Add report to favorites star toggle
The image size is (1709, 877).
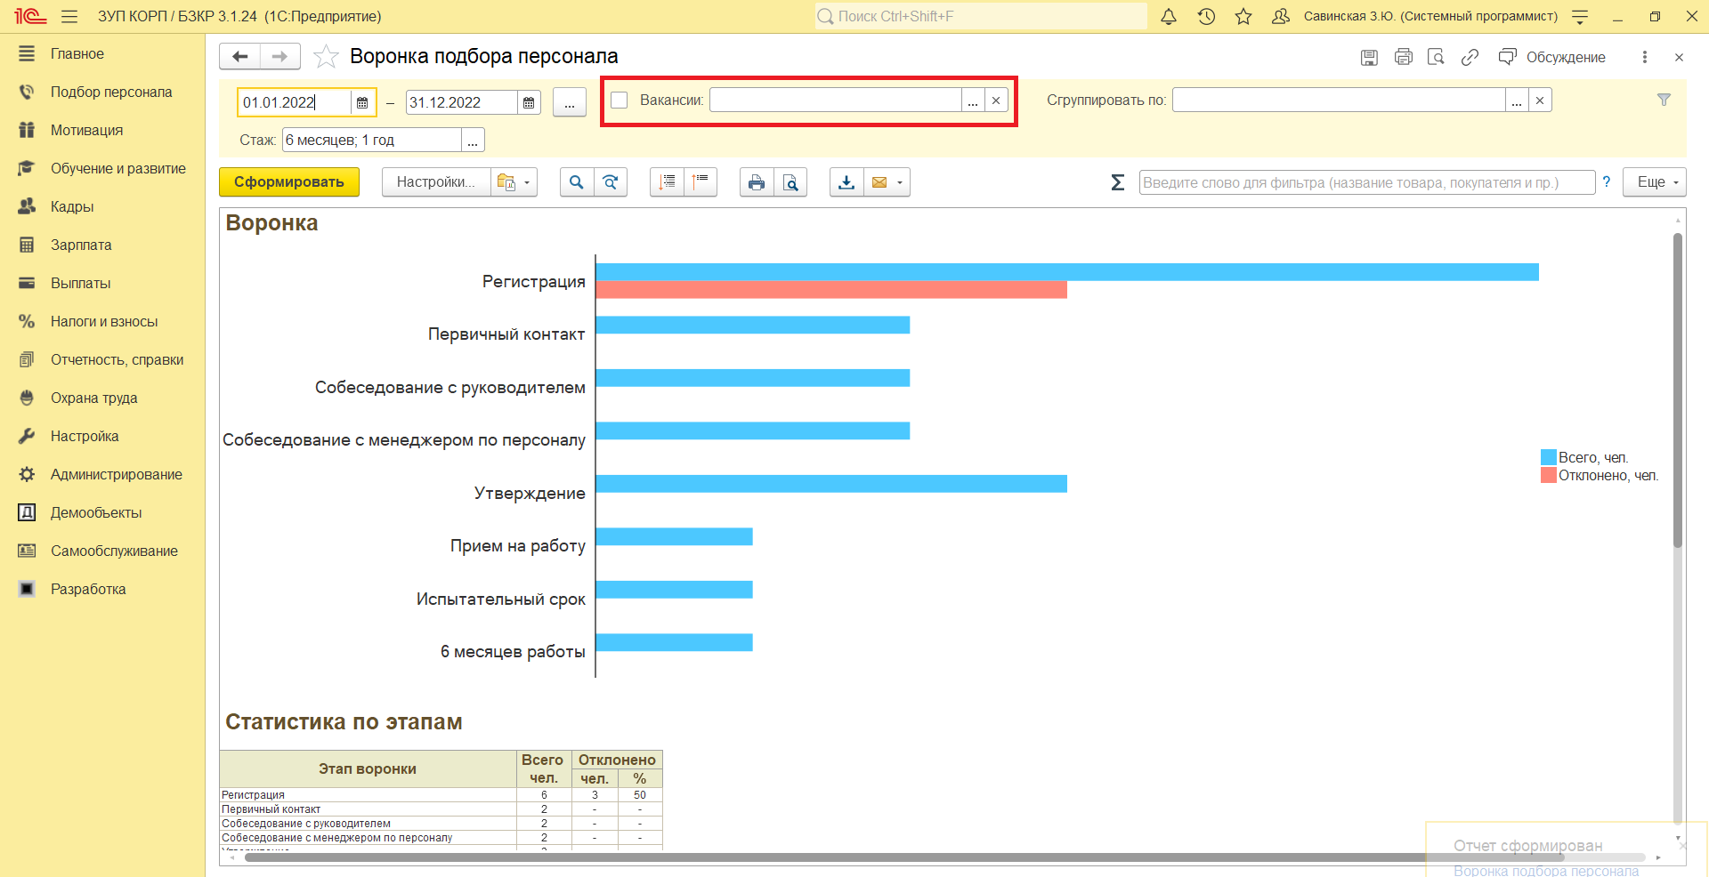(327, 57)
